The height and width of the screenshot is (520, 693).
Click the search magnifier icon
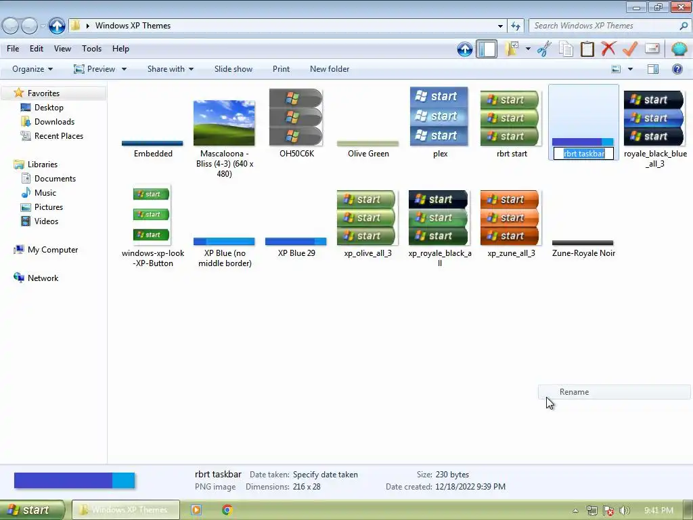(x=684, y=26)
